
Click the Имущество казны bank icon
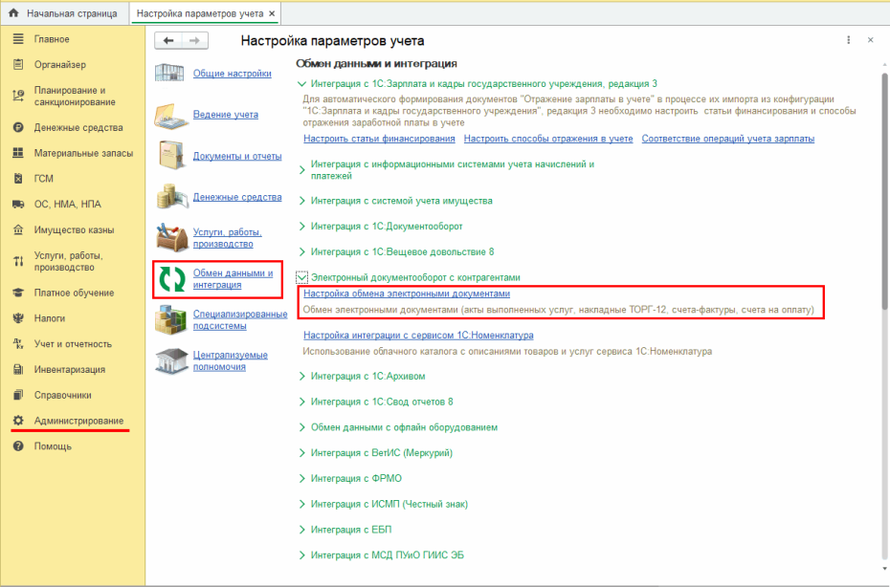pos(18,229)
